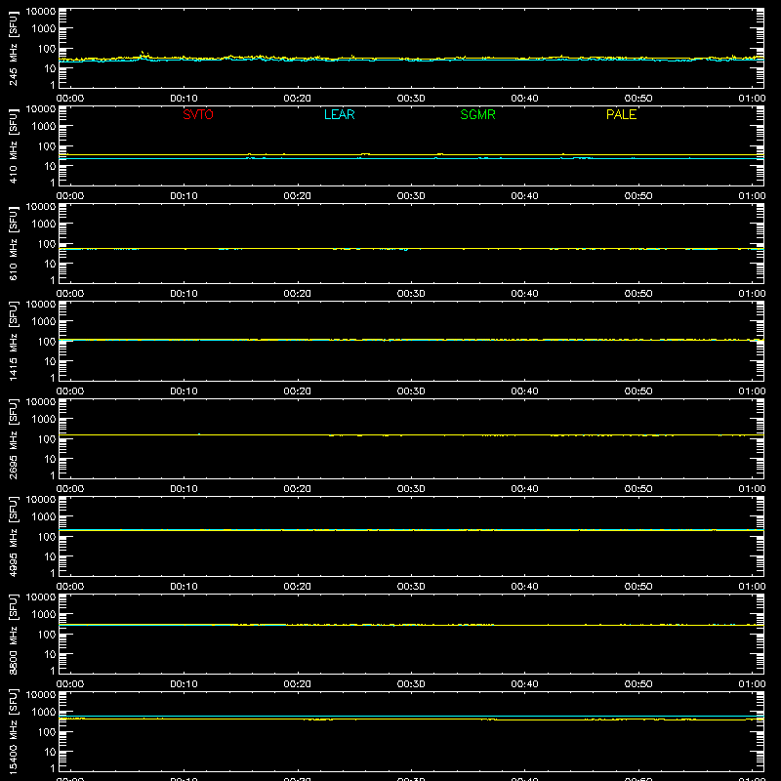781x781 pixels.
Task: Select the 410 MHz [SFU] axis title
Action: (x=14, y=145)
